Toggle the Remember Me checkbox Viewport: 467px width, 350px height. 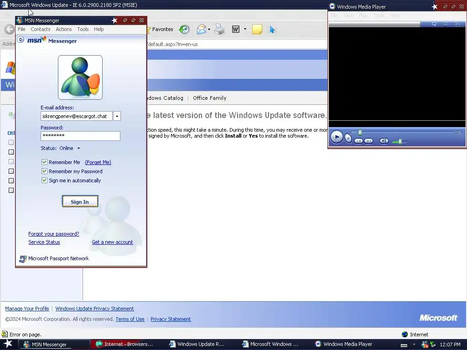pos(44,162)
